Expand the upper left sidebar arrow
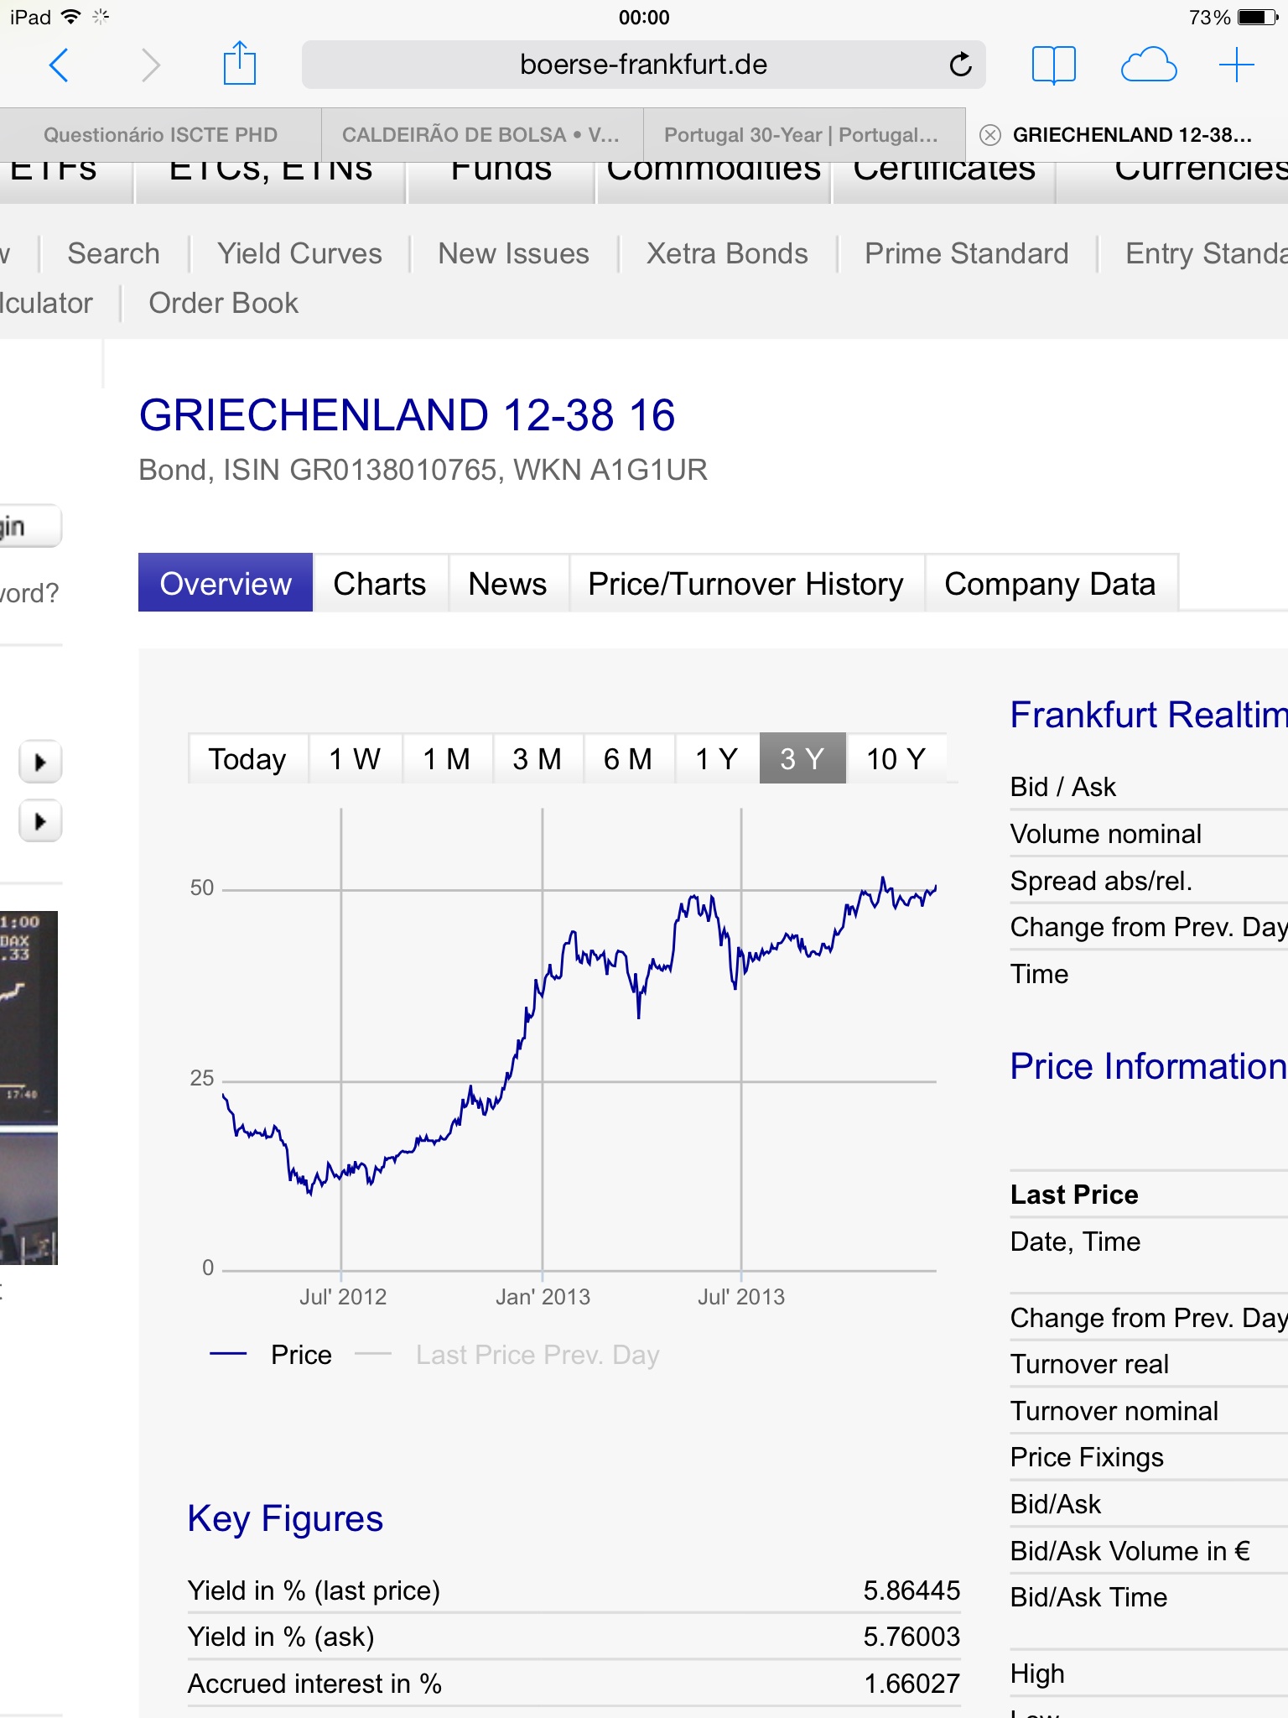The width and height of the screenshot is (1288, 1718). [39, 763]
